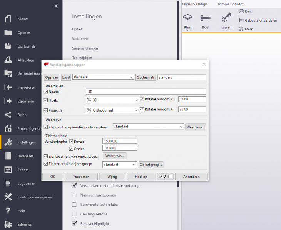Click the Lassen (weld) tool icon
The width and height of the screenshot is (281, 230).
[226, 18]
